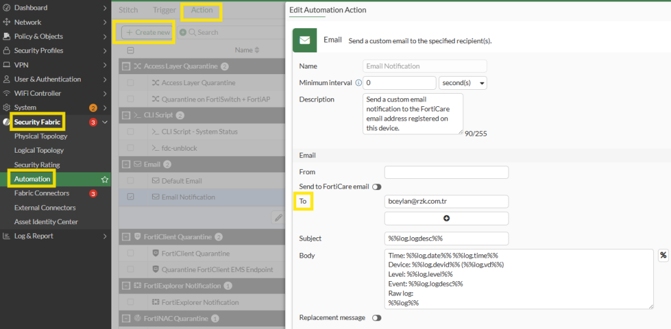
Task: Click the System gear icon
Action: click(x=7, y=107)
